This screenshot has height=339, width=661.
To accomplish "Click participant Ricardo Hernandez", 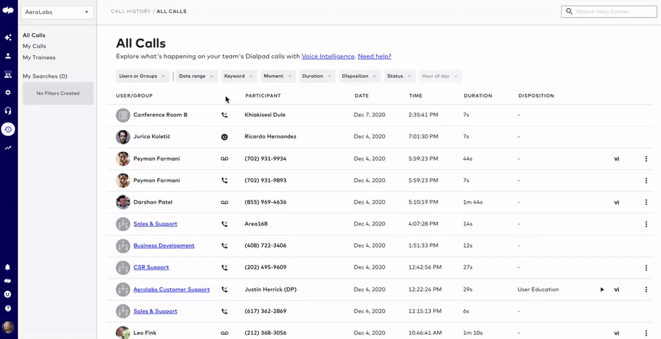I will (x=270, y=137).
